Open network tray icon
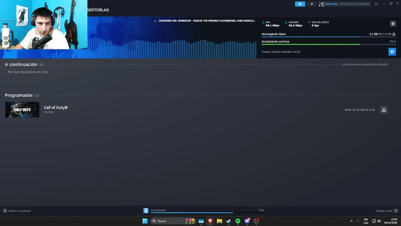 (x=374, y=221)
